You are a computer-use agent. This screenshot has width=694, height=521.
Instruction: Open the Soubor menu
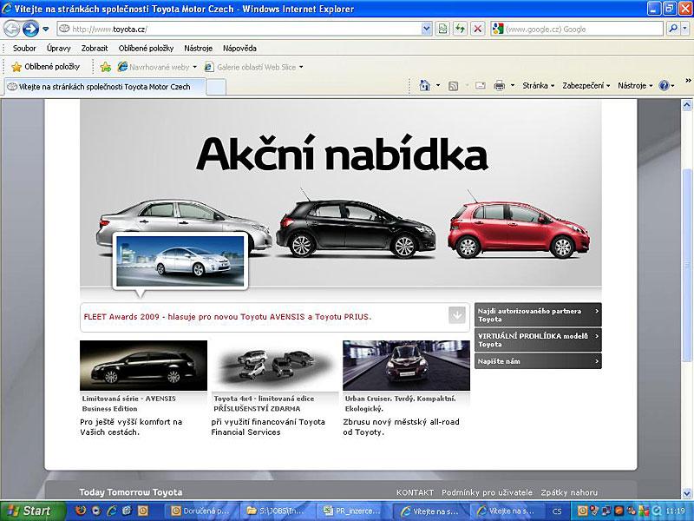point(24,49)
